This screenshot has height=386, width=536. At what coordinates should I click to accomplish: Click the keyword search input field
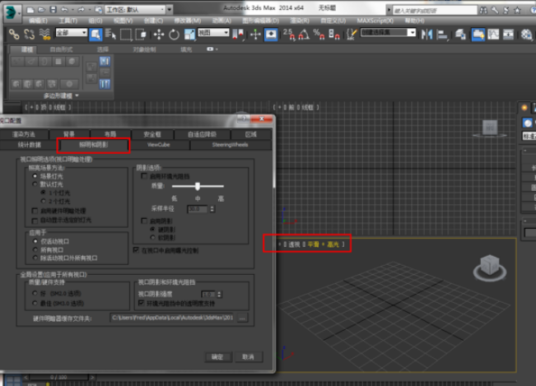pos(434,10)
